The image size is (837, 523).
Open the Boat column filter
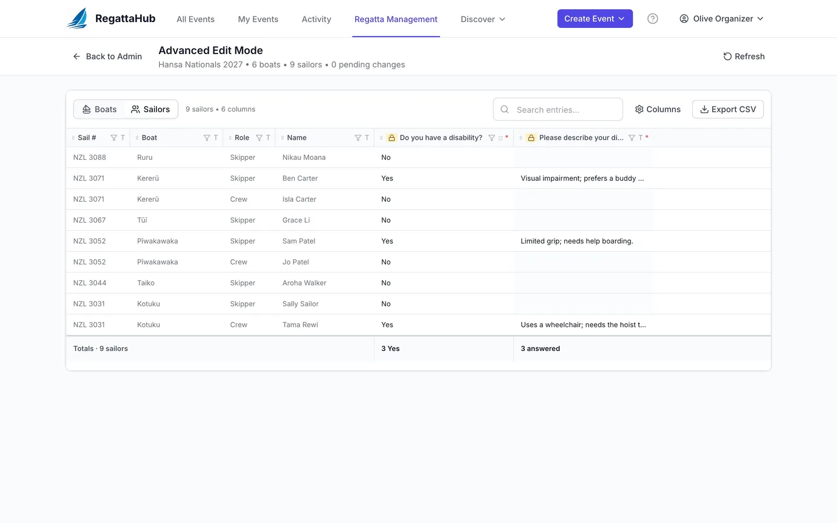[207, 138]
